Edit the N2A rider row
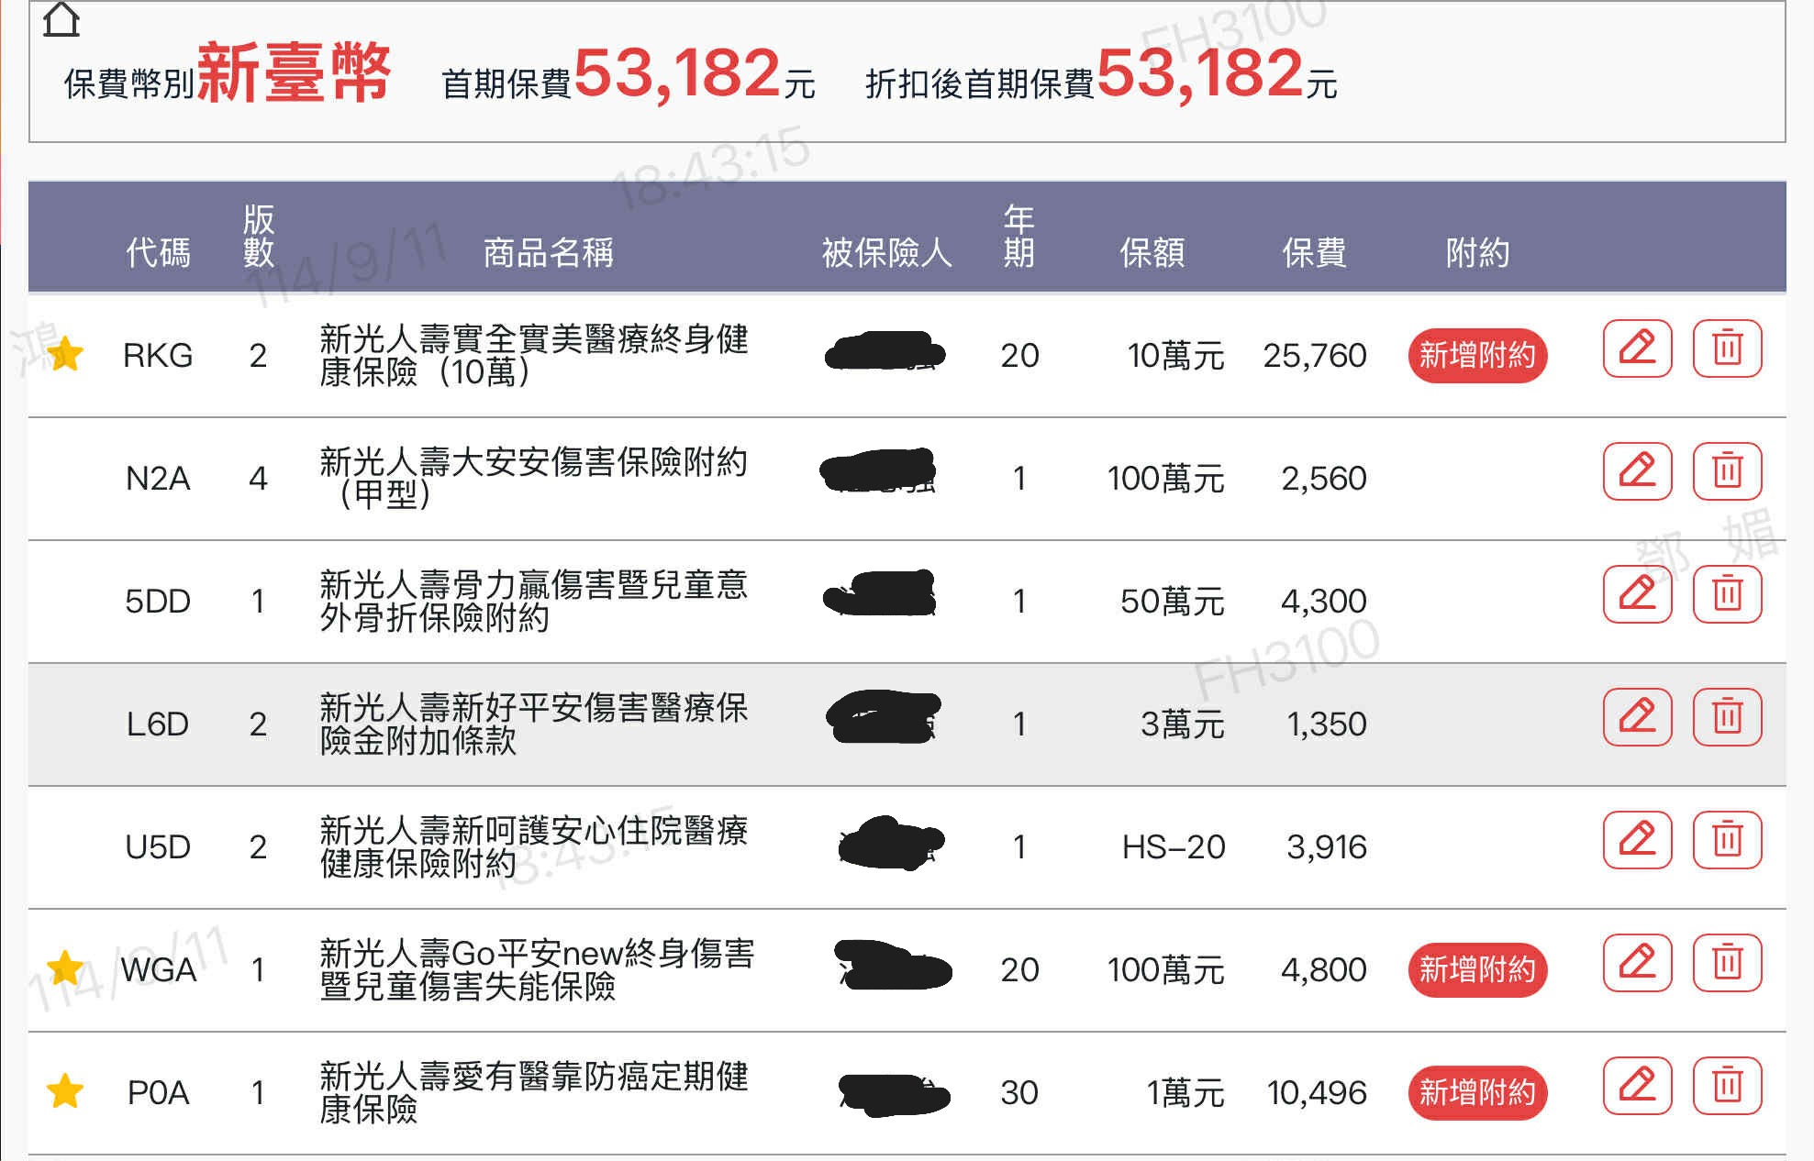 pyautogui.click(x=1637, y=471)
